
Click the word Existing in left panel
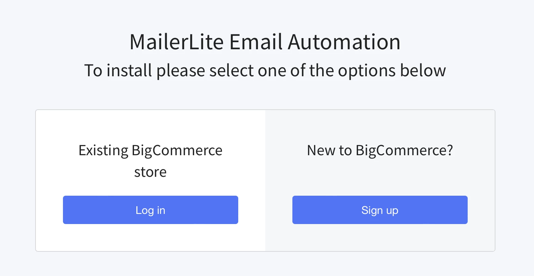pyautogui.click(x=103, y=150)
